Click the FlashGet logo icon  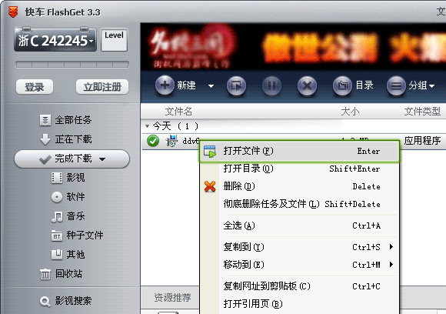coord(13,12)
